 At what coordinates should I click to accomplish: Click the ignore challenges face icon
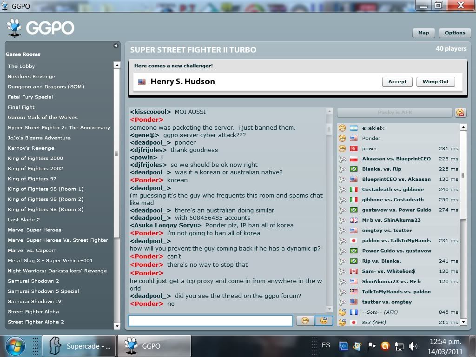point(460,112)
